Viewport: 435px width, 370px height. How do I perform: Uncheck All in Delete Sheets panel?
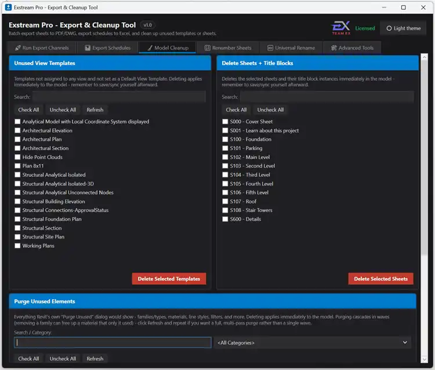point(270,110)
